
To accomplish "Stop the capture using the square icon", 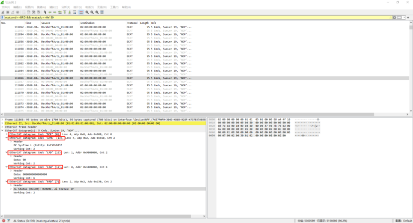I will 7,12.
